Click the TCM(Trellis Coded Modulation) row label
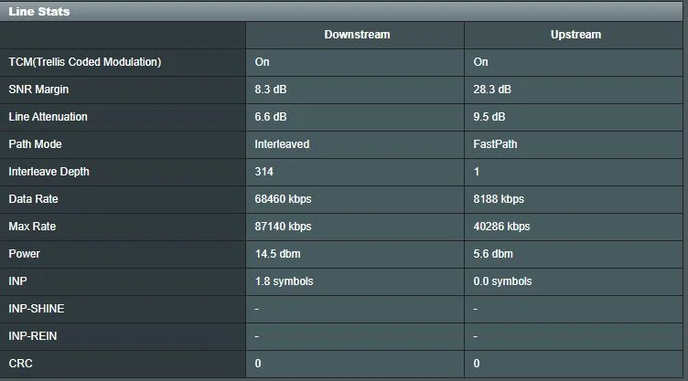Image resolution: width=688 pixels, height=381 pixels. [85, 62]
